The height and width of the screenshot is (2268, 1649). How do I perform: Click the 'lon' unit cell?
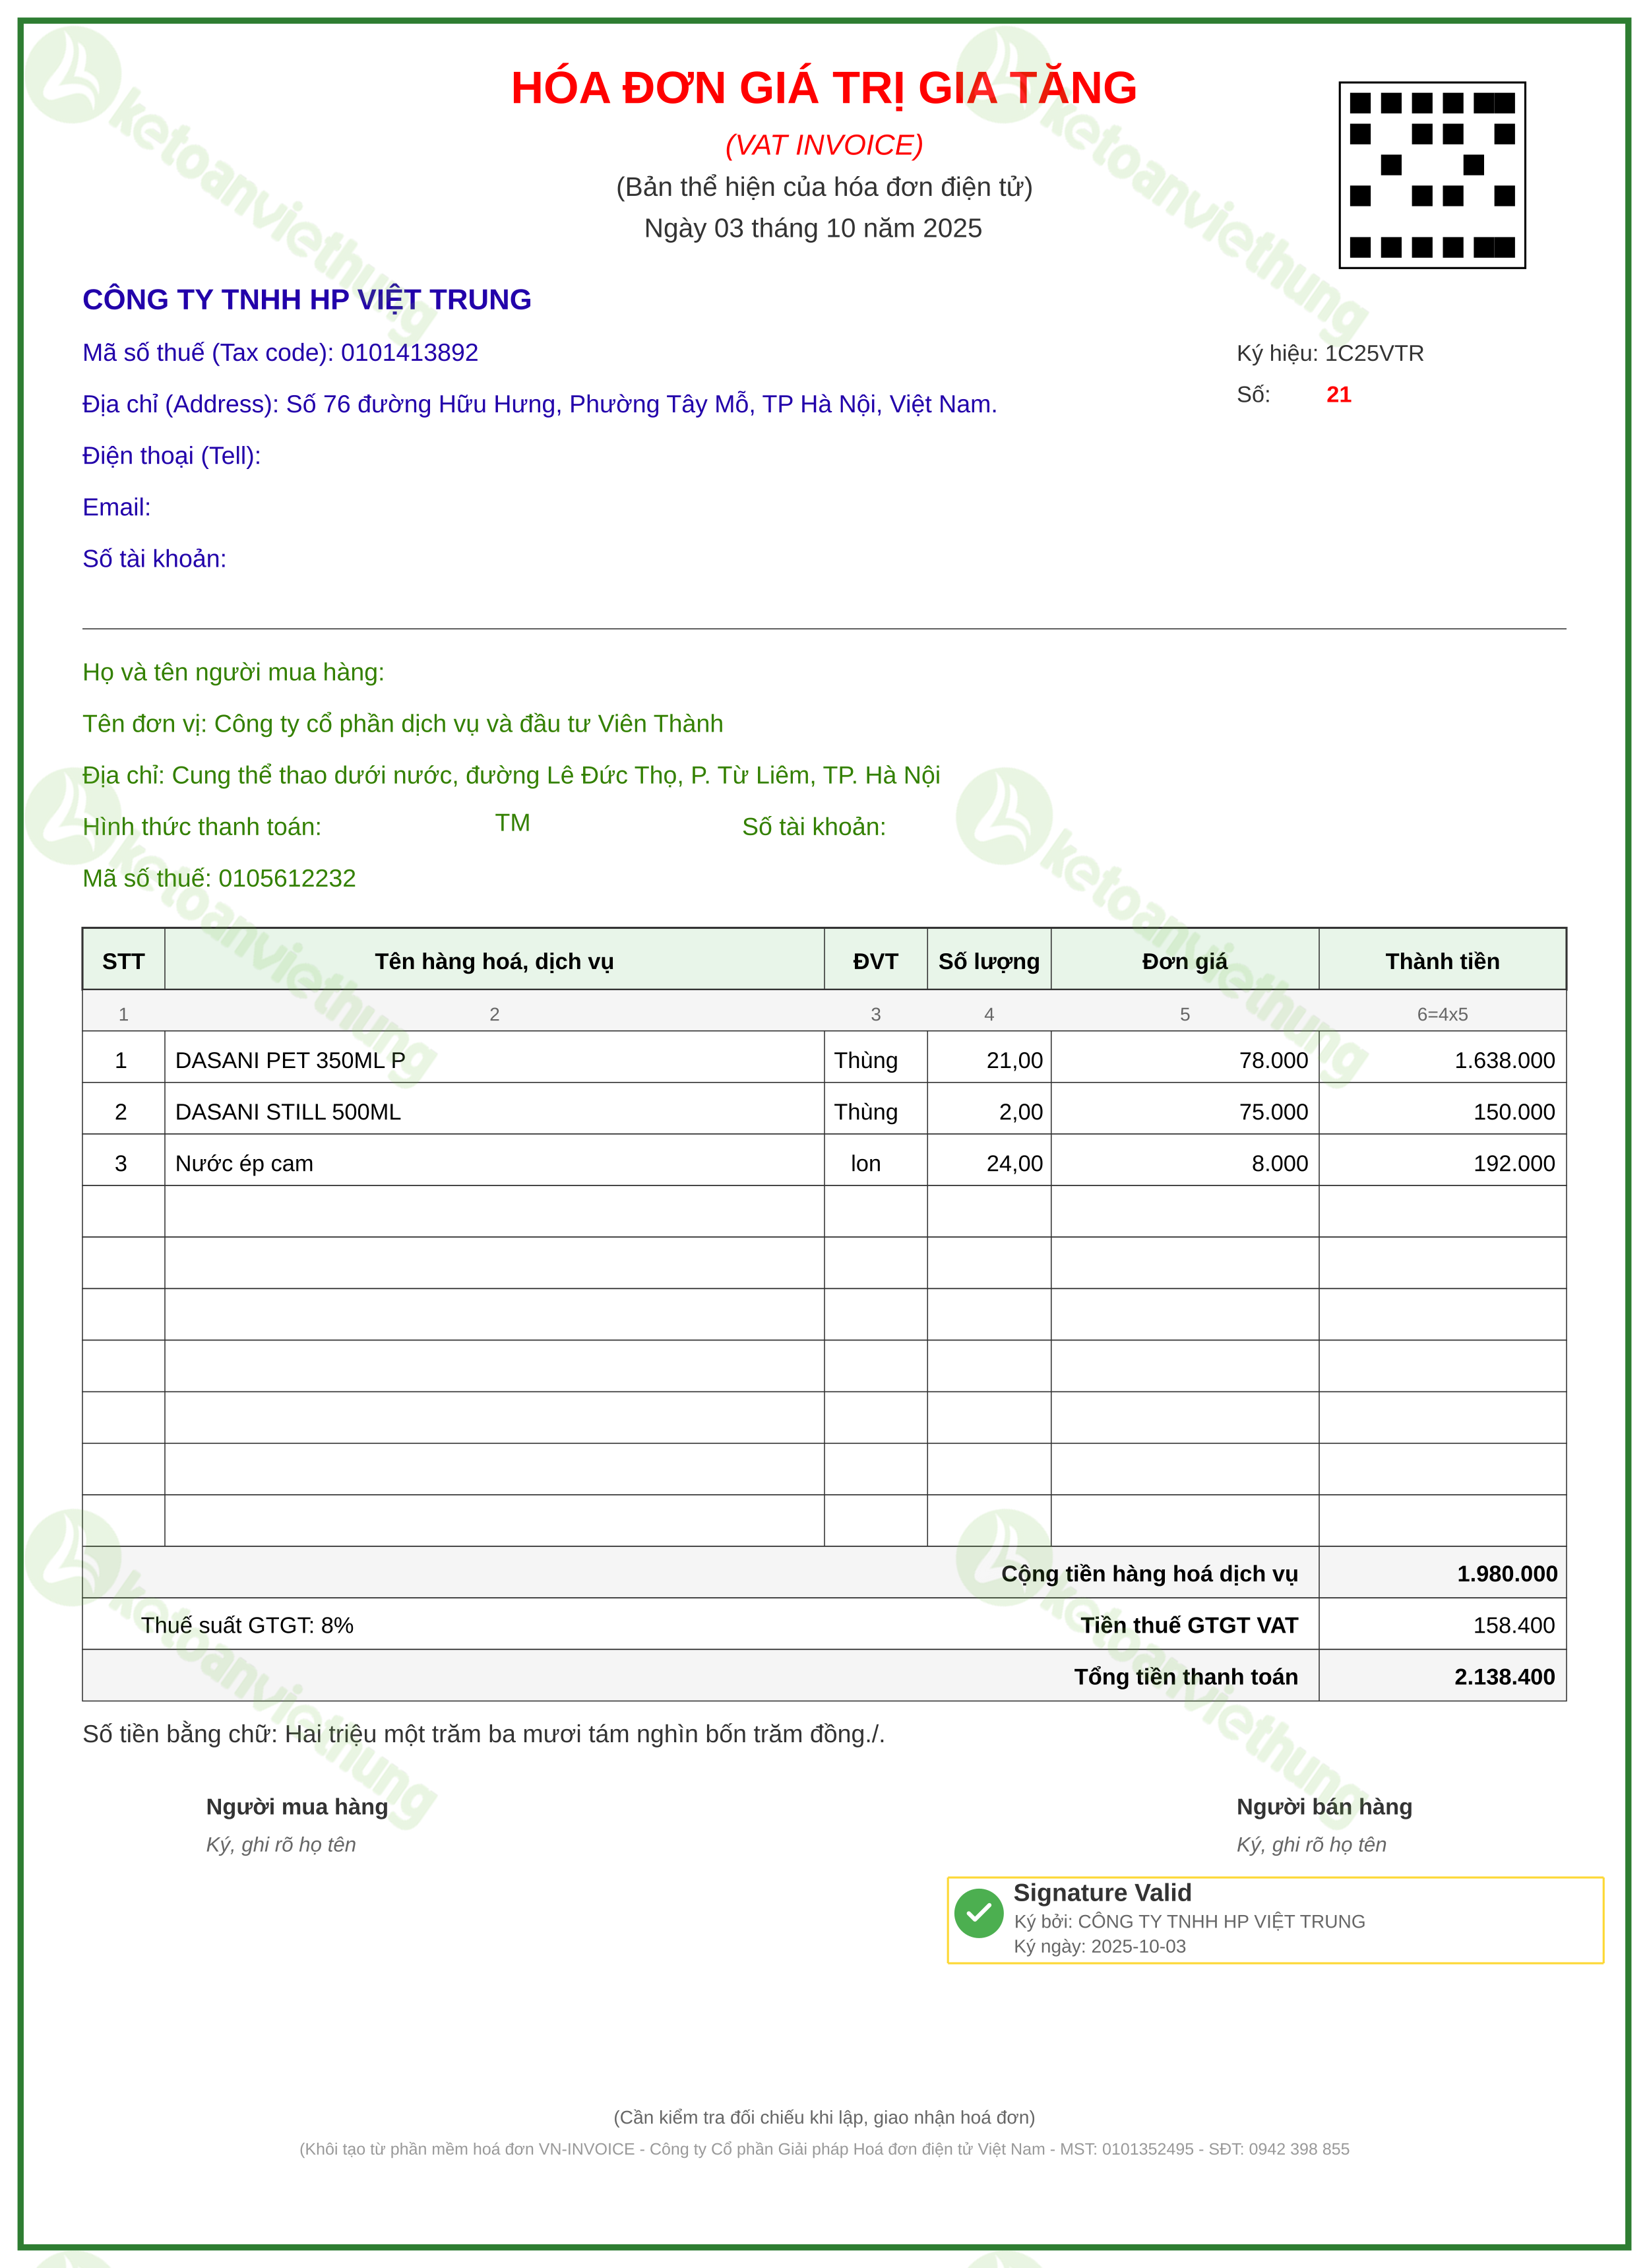click(x=866, y=1164)
